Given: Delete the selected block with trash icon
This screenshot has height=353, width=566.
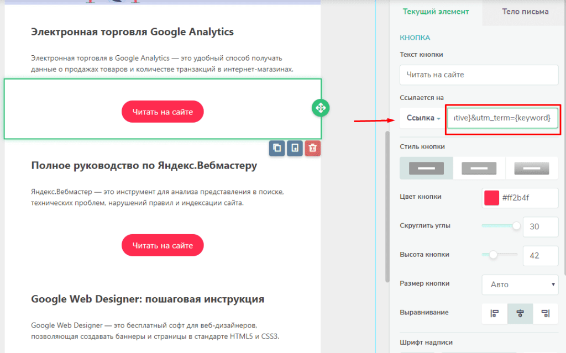Looking at the screenshot, I should 313,148.
